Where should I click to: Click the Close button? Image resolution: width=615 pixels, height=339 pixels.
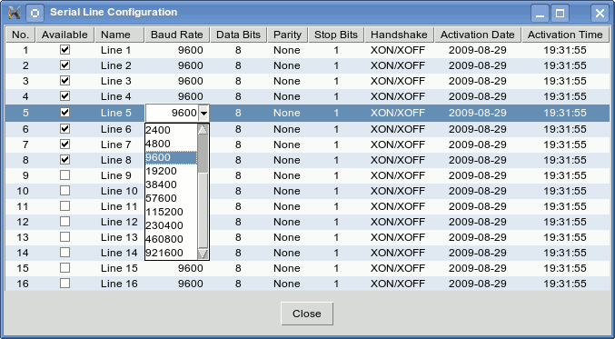[x=307, y=314]
